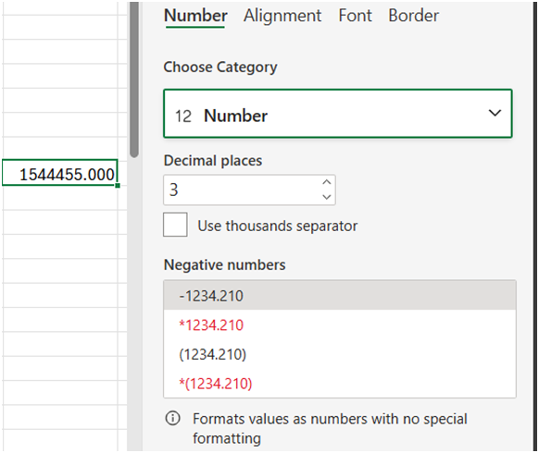The width and height of the screenshot is (539, 453).
Task: Choose red *(1234.210) negative format
Action: (x=340, y=384)
